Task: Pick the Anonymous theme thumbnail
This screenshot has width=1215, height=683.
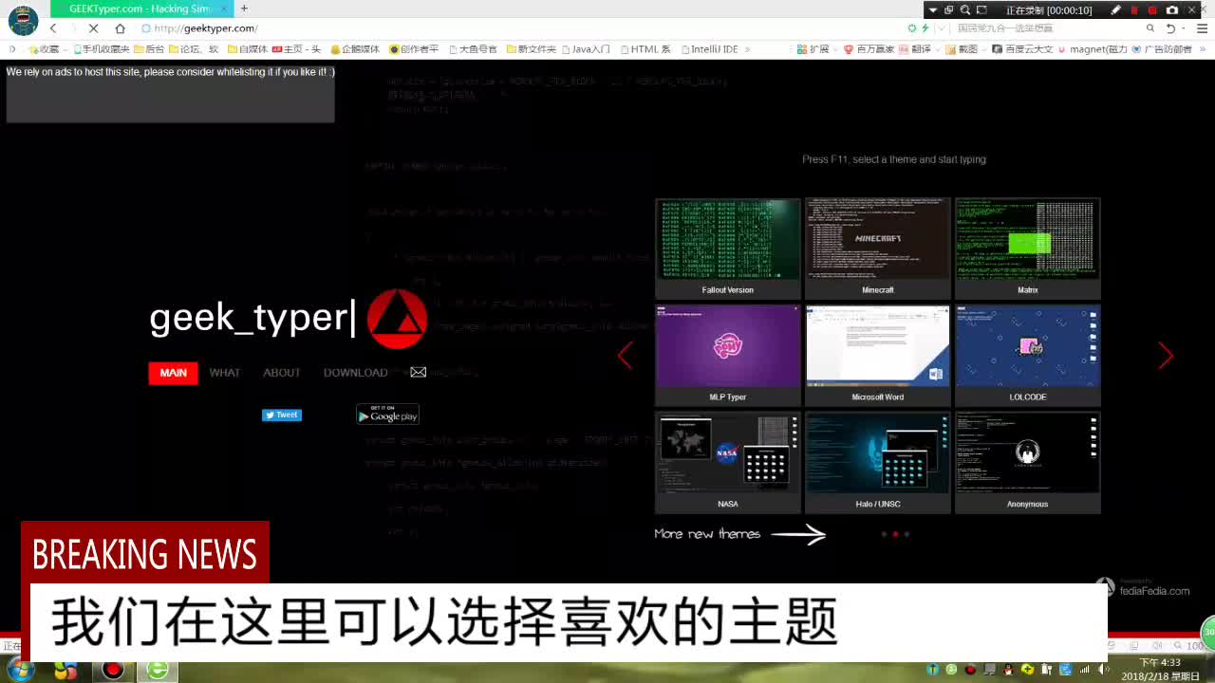Action: click(x=1028, y=463)
